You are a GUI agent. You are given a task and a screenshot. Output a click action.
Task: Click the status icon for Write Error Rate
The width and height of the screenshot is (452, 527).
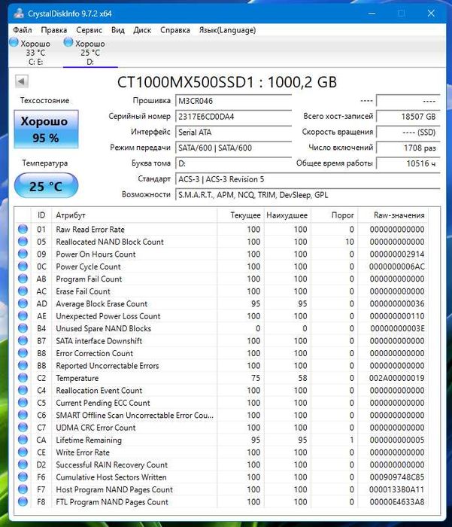23,452
